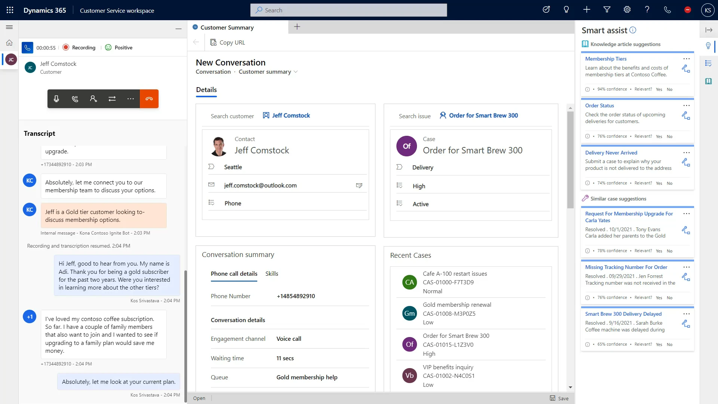Screen dimensions: 718x404
Task: Open the settings gear in the header
Action: coord(627,10)
